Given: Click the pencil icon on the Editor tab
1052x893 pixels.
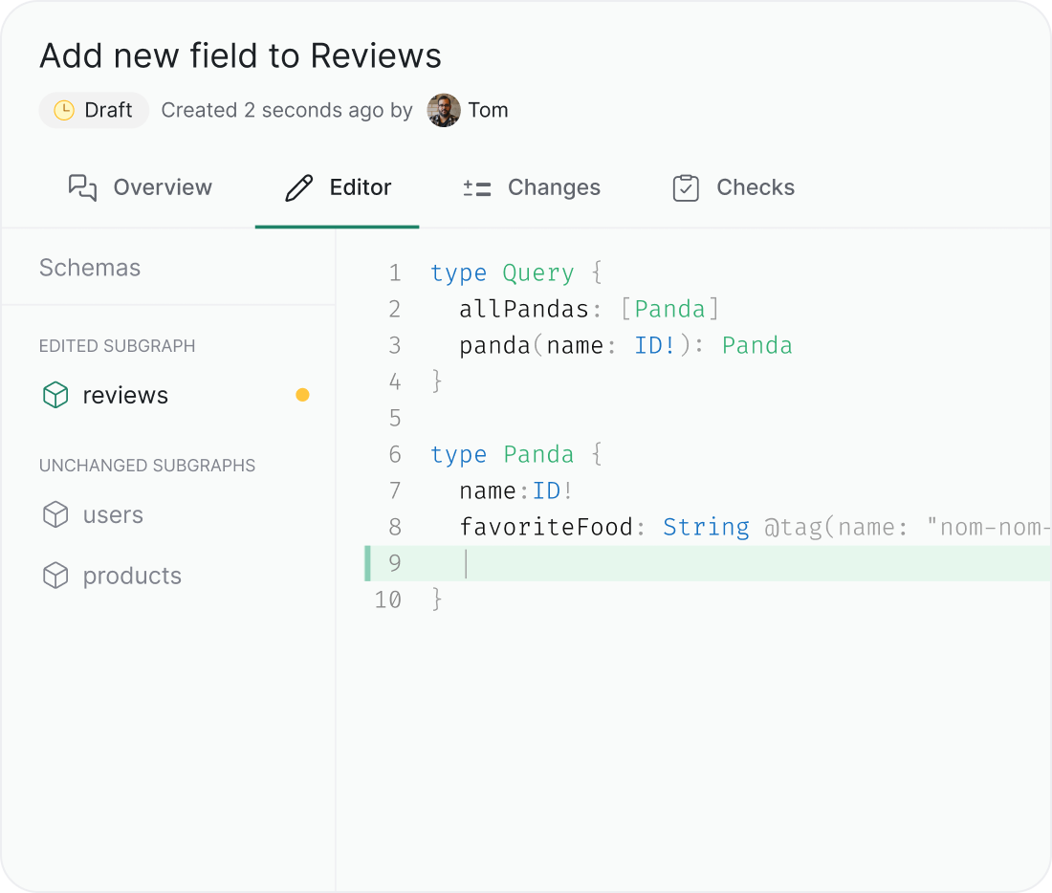Looking at the screenshot, I should tap(299, 187).
